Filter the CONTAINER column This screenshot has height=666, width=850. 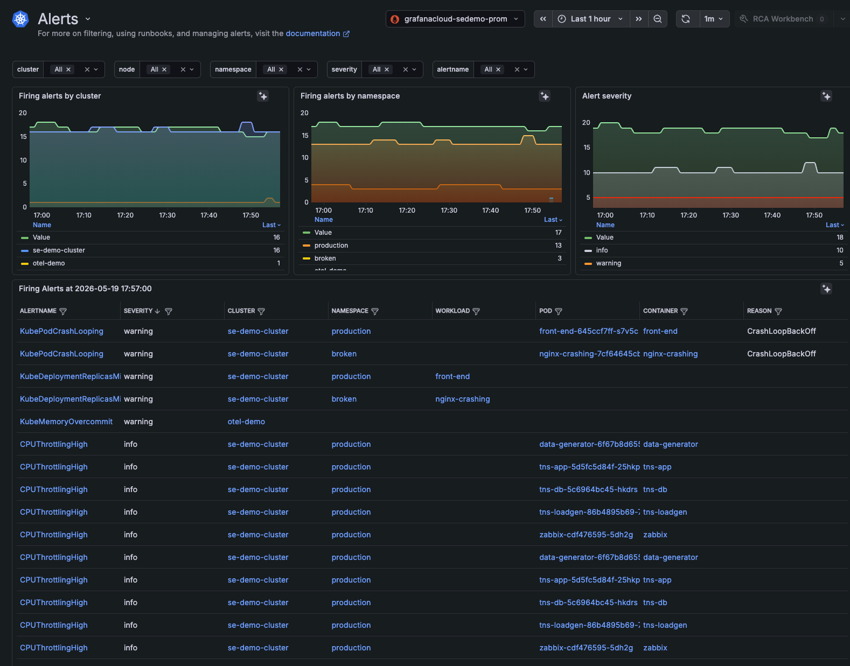click(x=684, y=311)
